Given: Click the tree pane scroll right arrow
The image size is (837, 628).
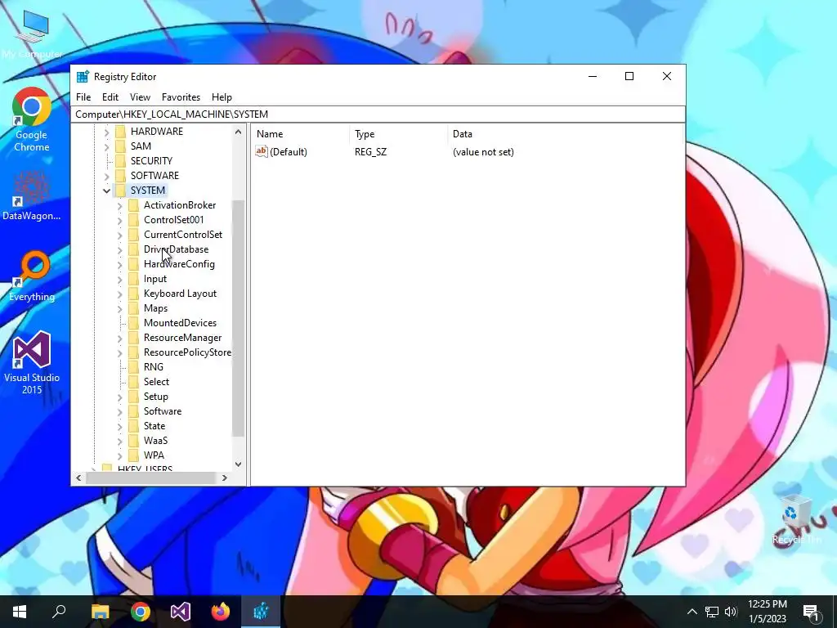Looking at the screenshot, I should pos(224,478).
